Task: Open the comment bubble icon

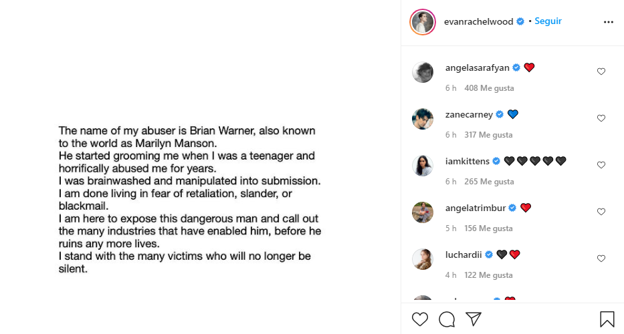Action: 447,319
